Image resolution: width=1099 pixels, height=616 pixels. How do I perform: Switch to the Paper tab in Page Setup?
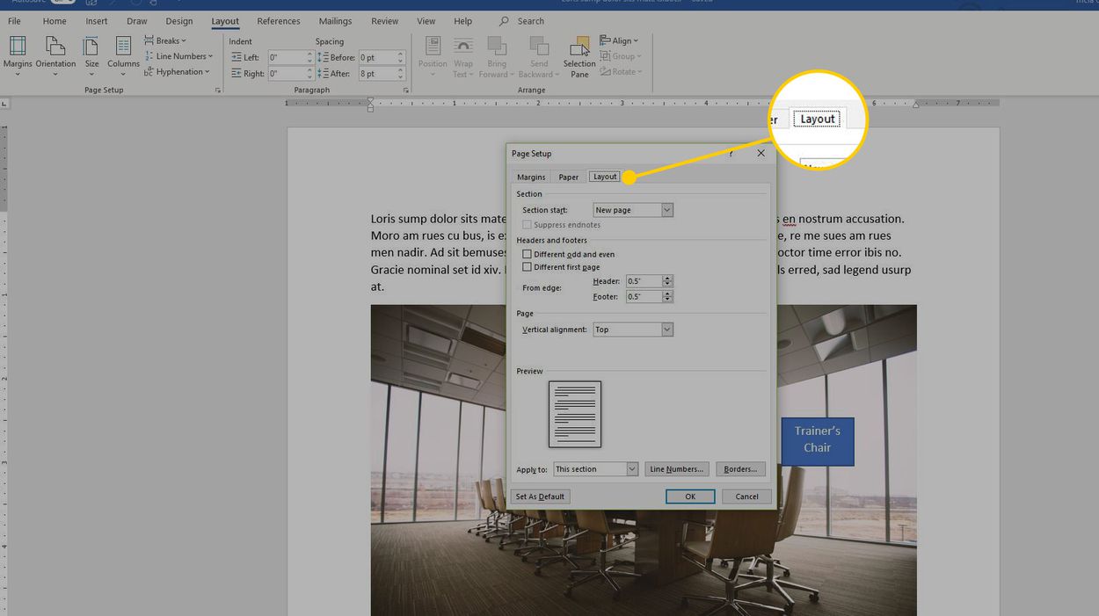pyautogui.click(x=569, y=178)
